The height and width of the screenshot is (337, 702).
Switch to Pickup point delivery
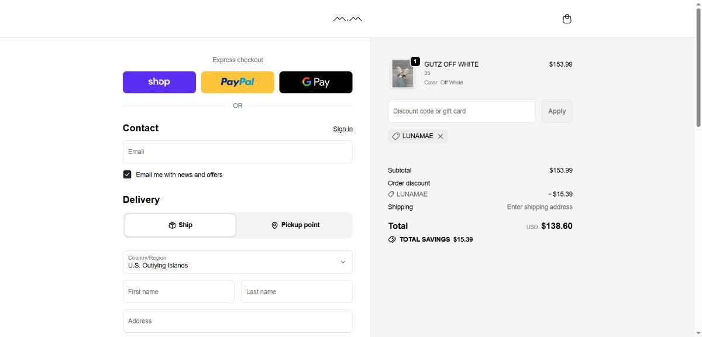tap(295, 225)
